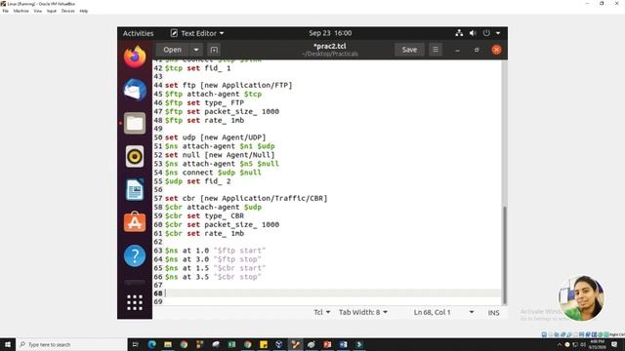Open recent files dropdown arrow beside Open

[x=196, y=50]
